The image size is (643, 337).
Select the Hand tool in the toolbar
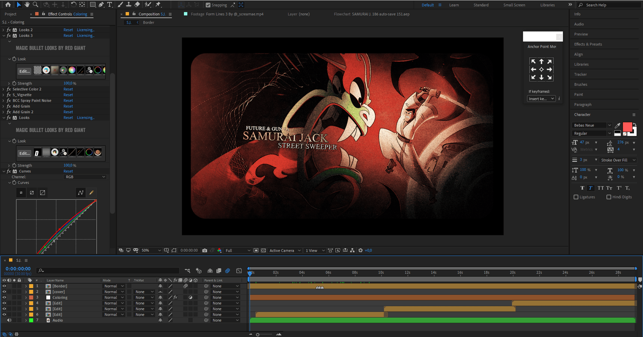point(27,5)
